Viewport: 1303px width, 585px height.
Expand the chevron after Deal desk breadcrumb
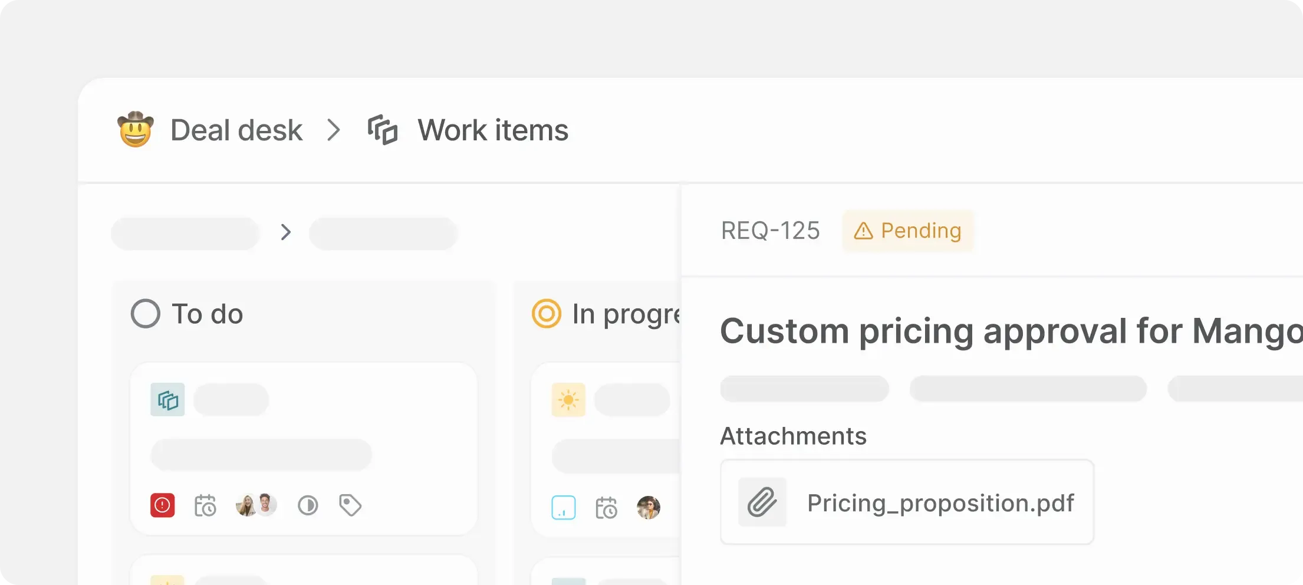point(334,130)
